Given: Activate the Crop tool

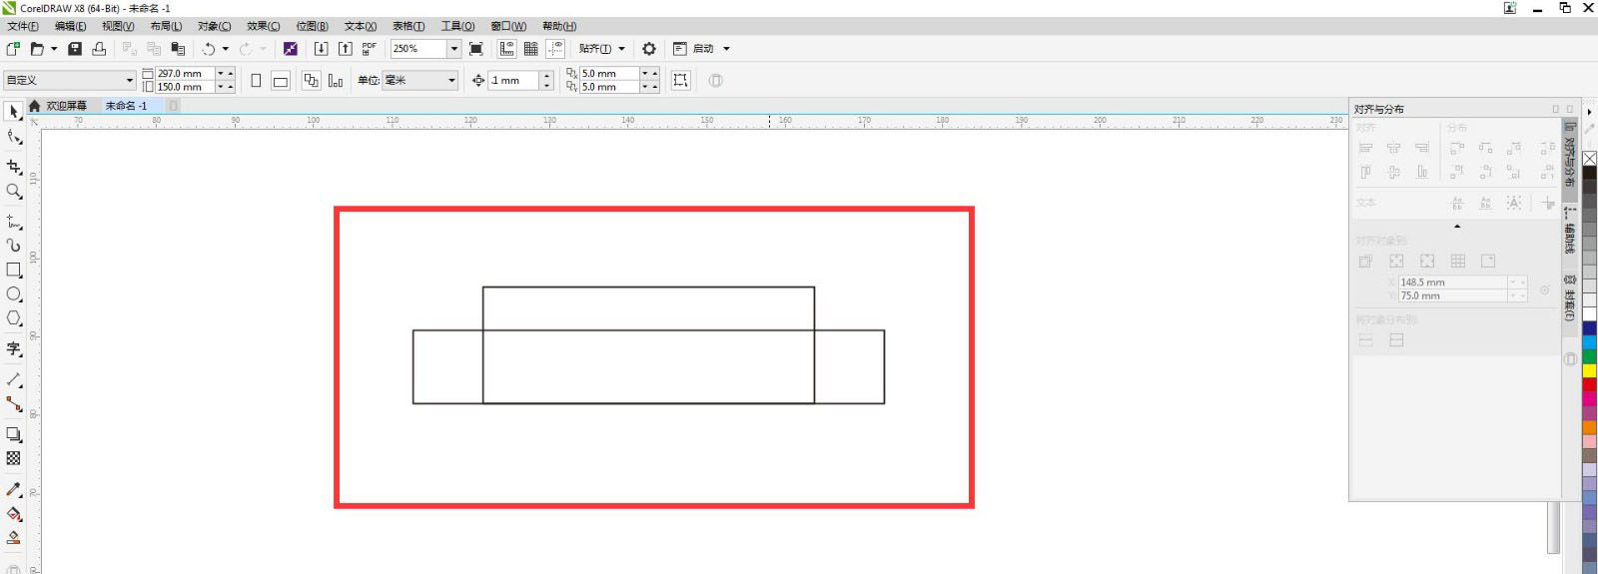Looking at the screenshot, I should click(x=14, y=167).
